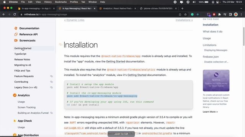Reload the current page

point(15,14)
